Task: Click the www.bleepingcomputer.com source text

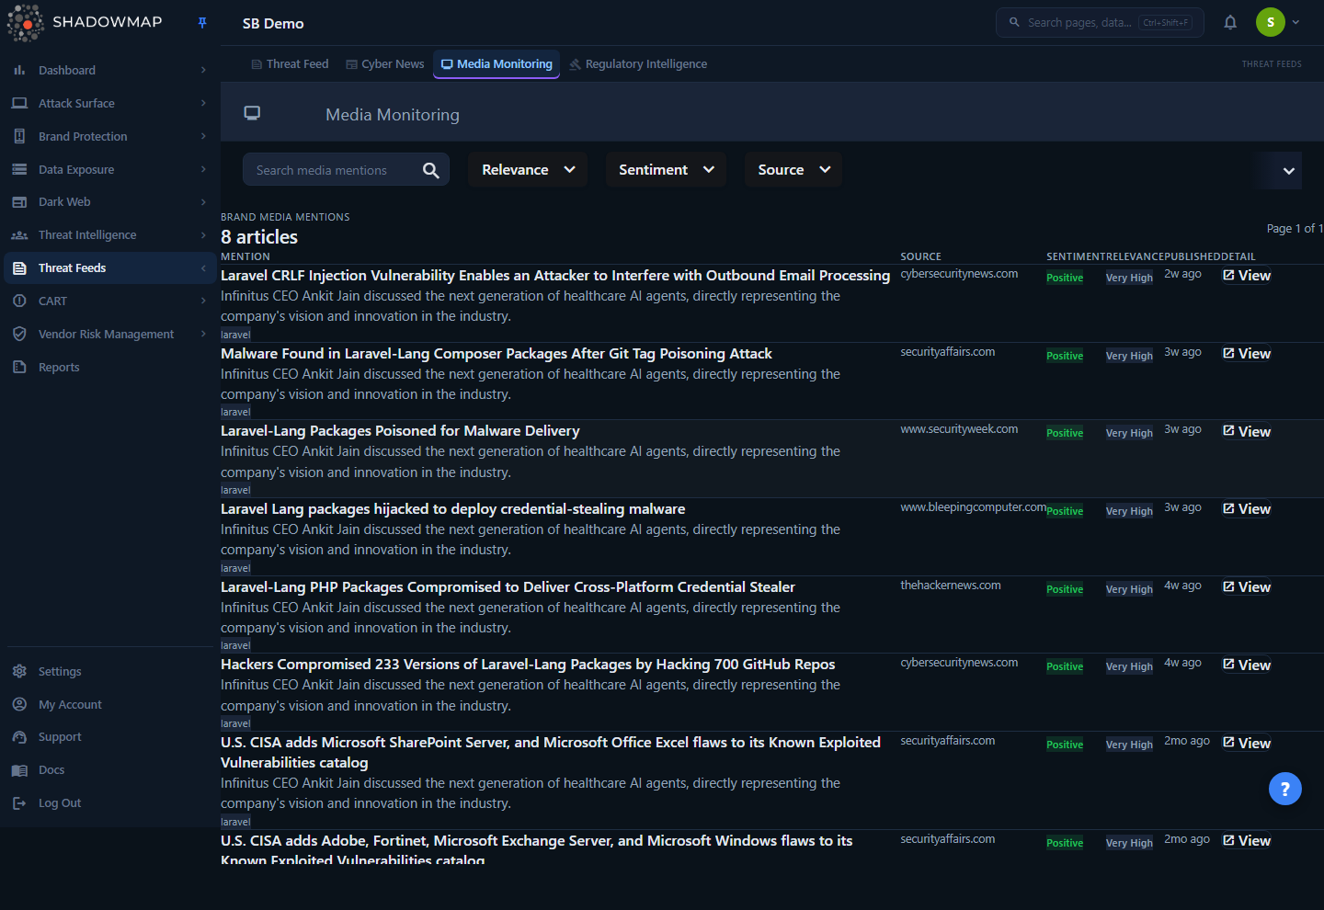Action: pyautogui.click(x=973, y=507)
